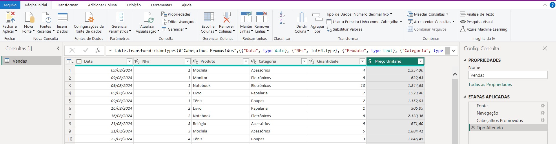Change type icon of Data column
This screenshot has height=144, width=556.
tap(79, 61)
